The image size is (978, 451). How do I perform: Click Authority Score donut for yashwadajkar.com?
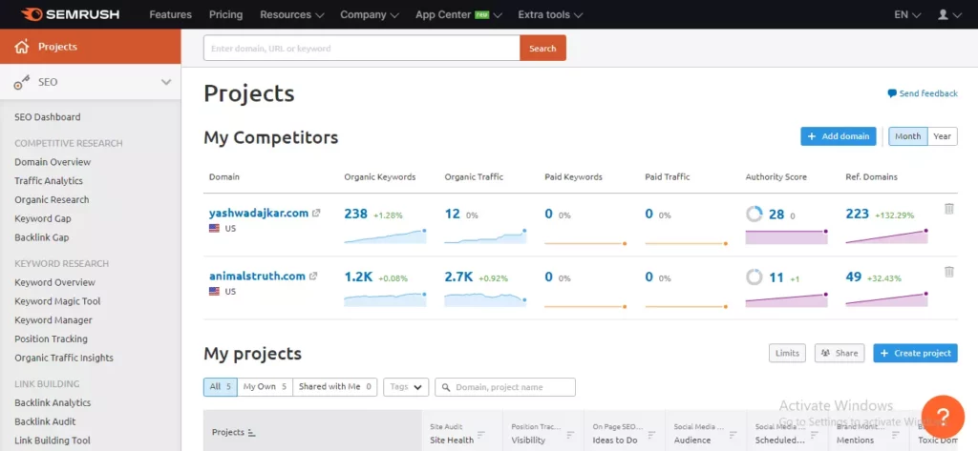[x=755, y=215]
